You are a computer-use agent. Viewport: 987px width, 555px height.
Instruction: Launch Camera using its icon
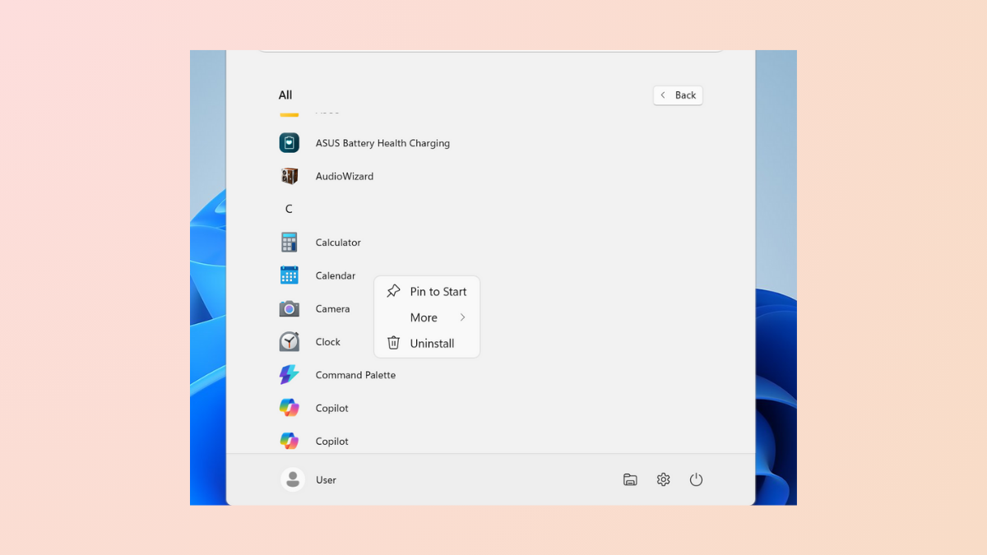[x=289, y=309]
